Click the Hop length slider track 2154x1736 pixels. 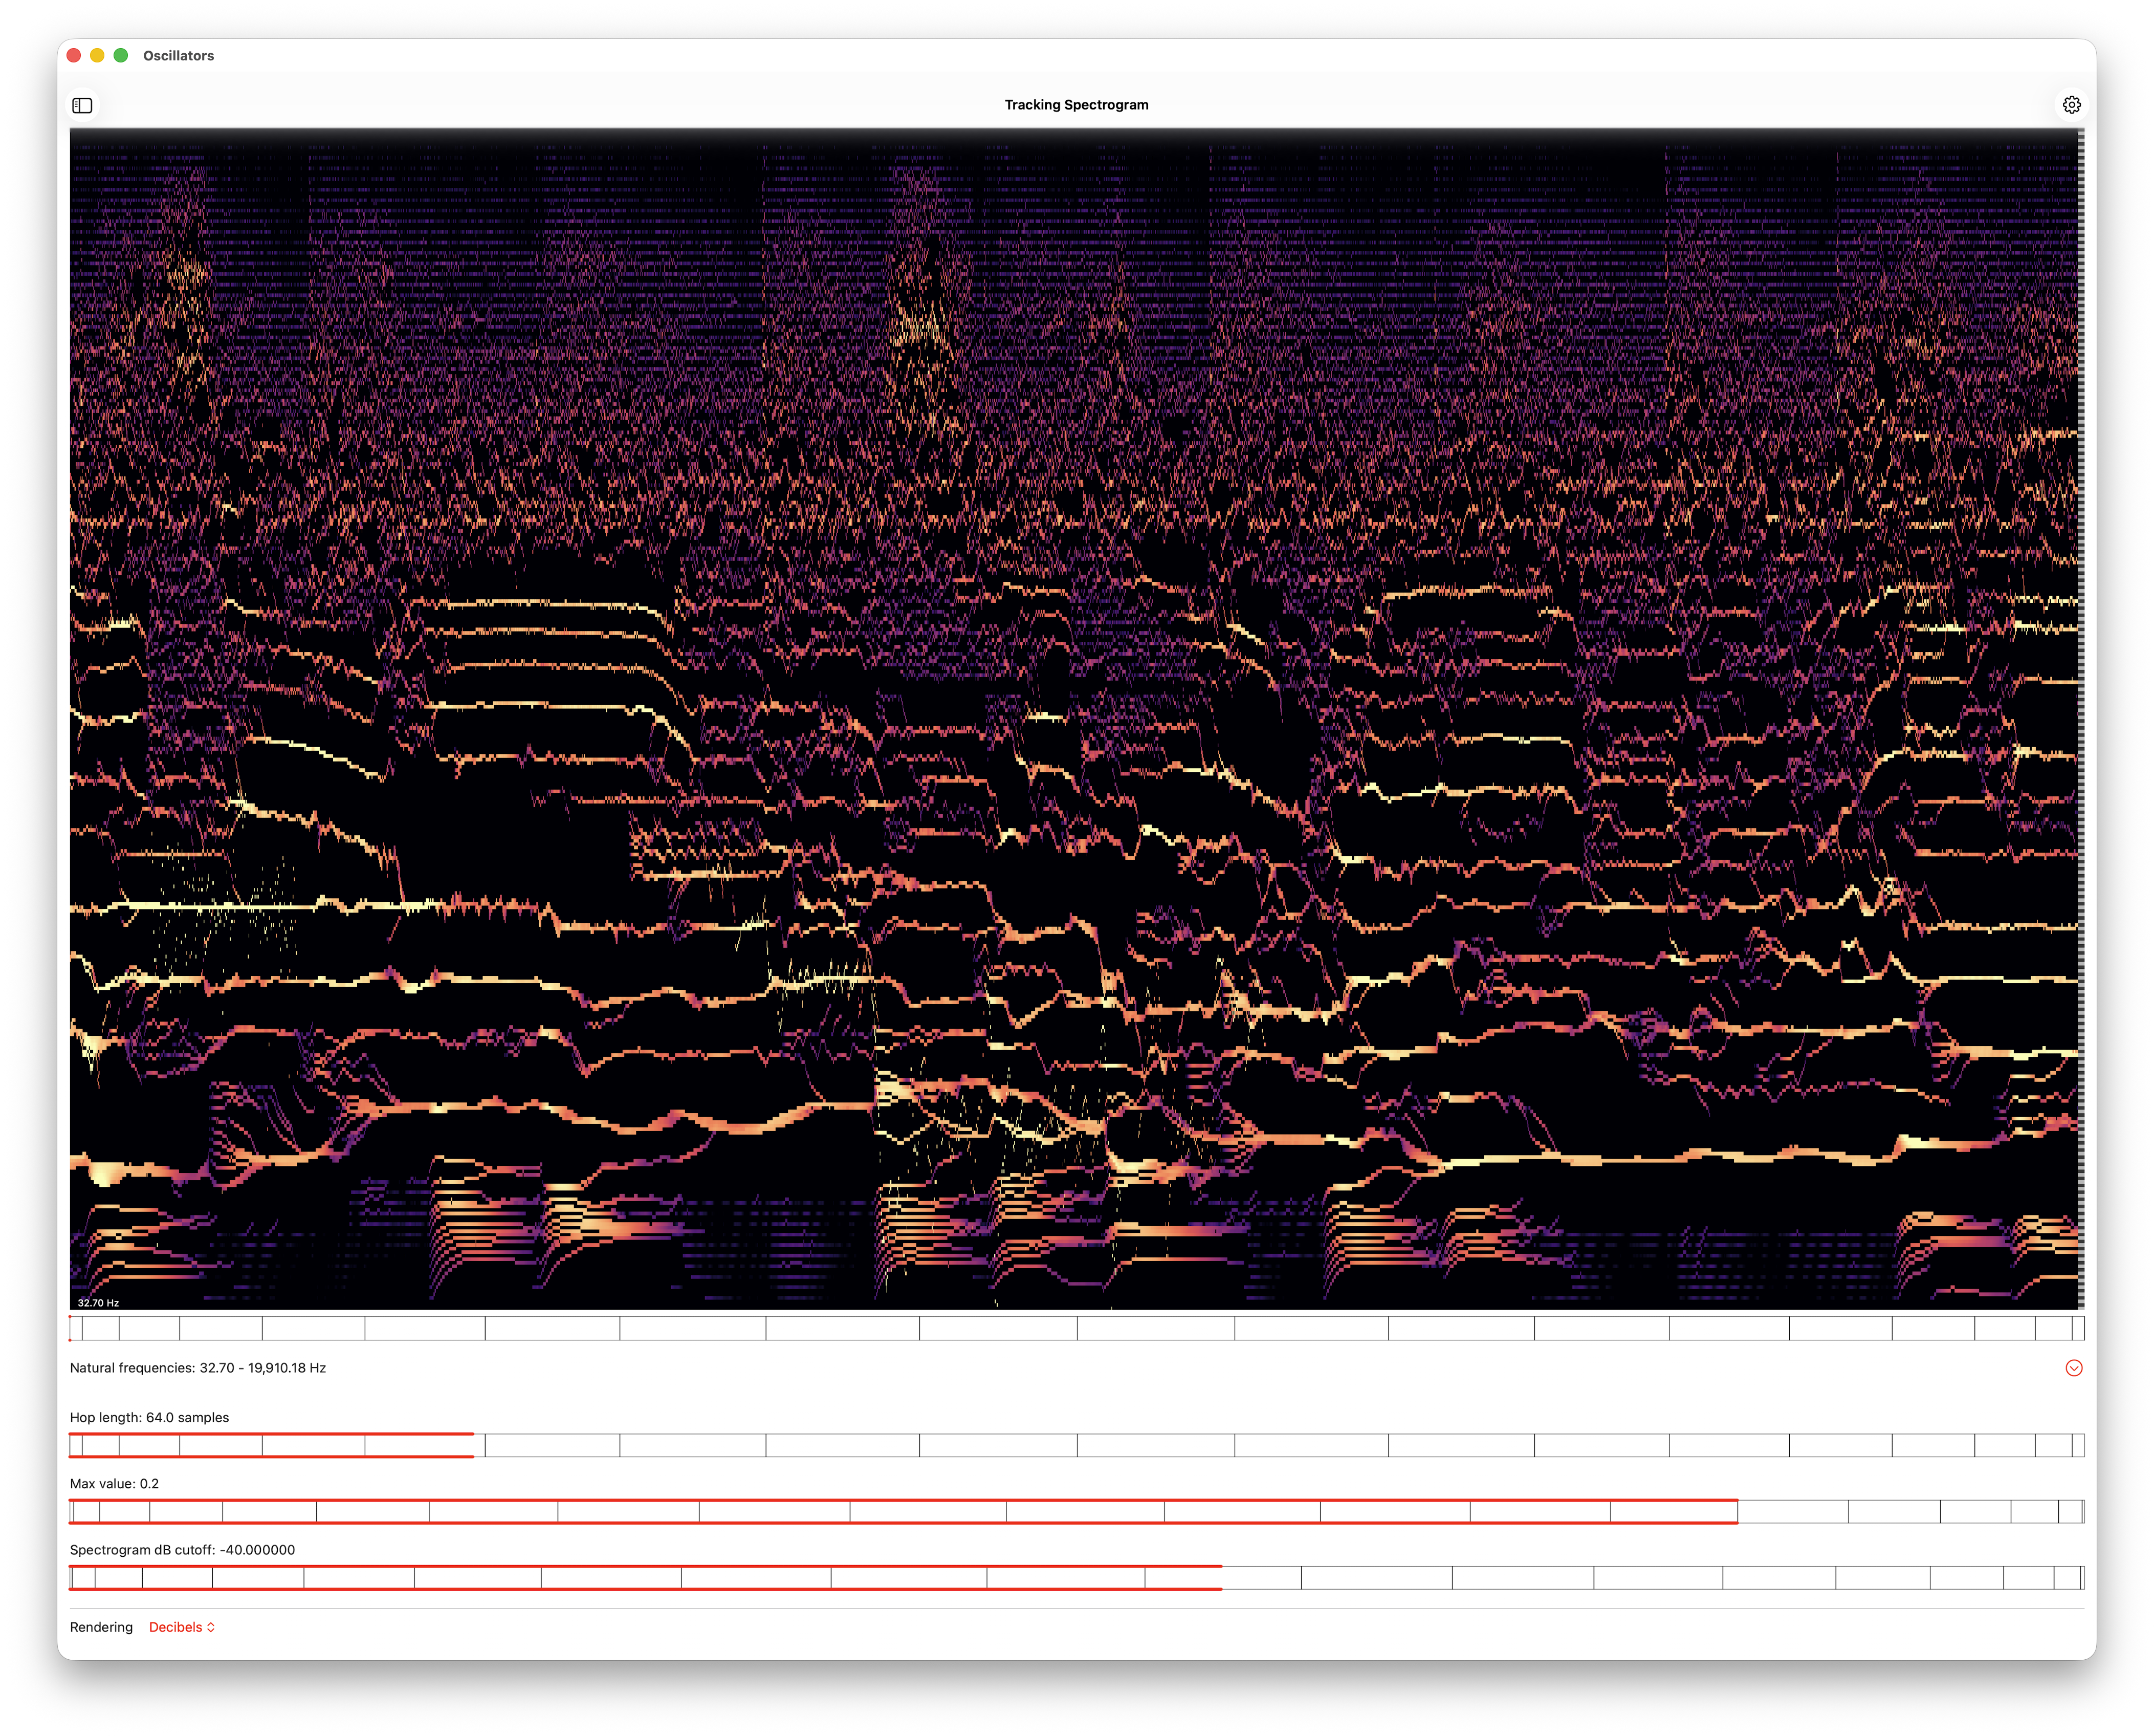click(x=1076, y=1445)
